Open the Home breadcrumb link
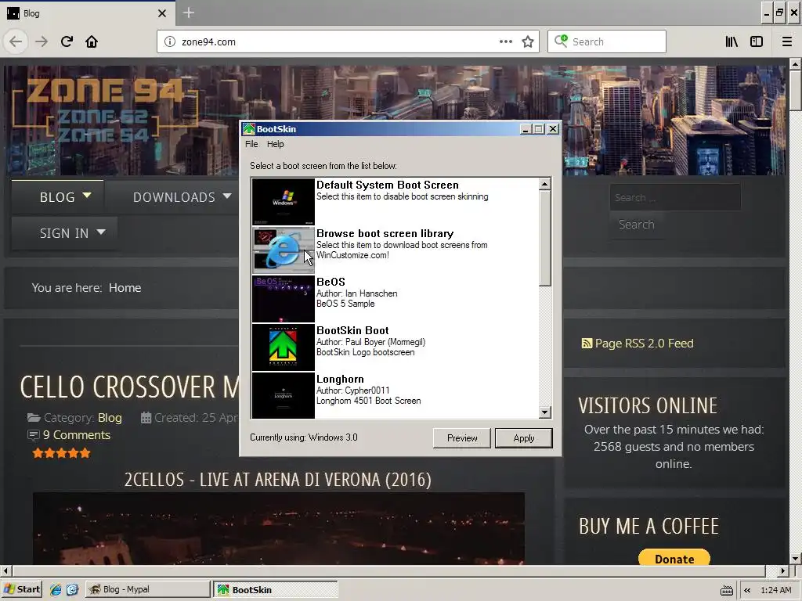Screen dimensions: 802x601 (x=125, y=288)
